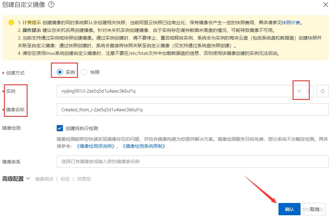
Task: Open the instance dropdown chevron
Action: (x=299, y=91)
